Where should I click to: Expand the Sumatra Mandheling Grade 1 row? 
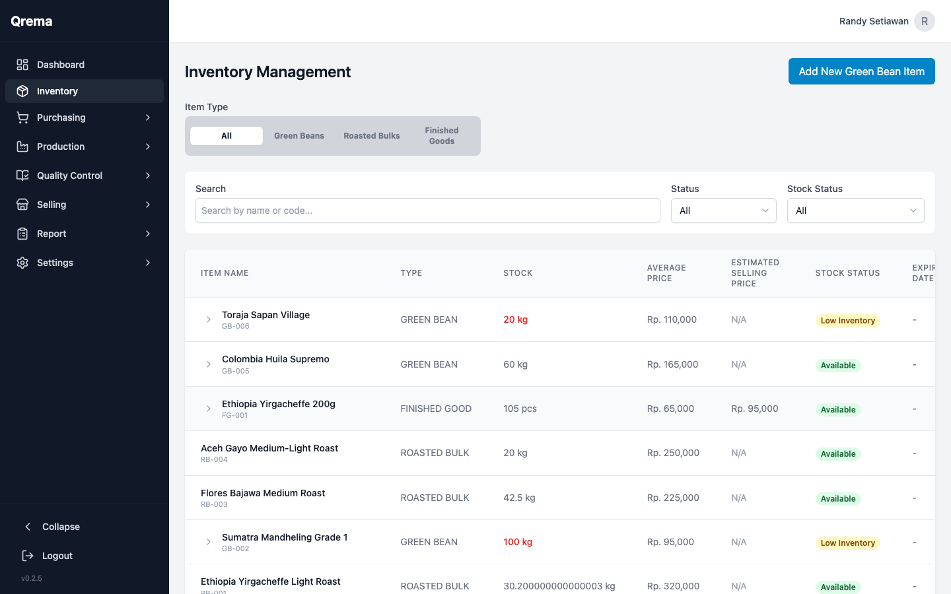[x=209, y=542]
